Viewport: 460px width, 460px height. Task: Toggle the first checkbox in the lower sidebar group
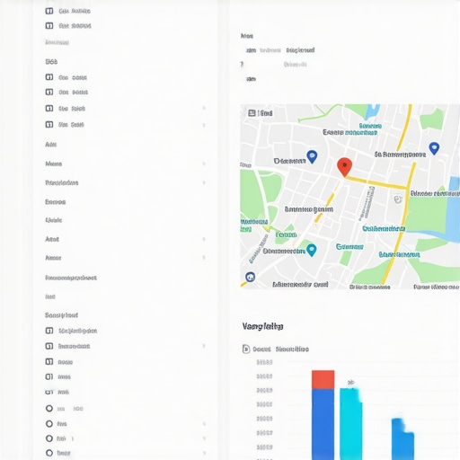point(49,331)
